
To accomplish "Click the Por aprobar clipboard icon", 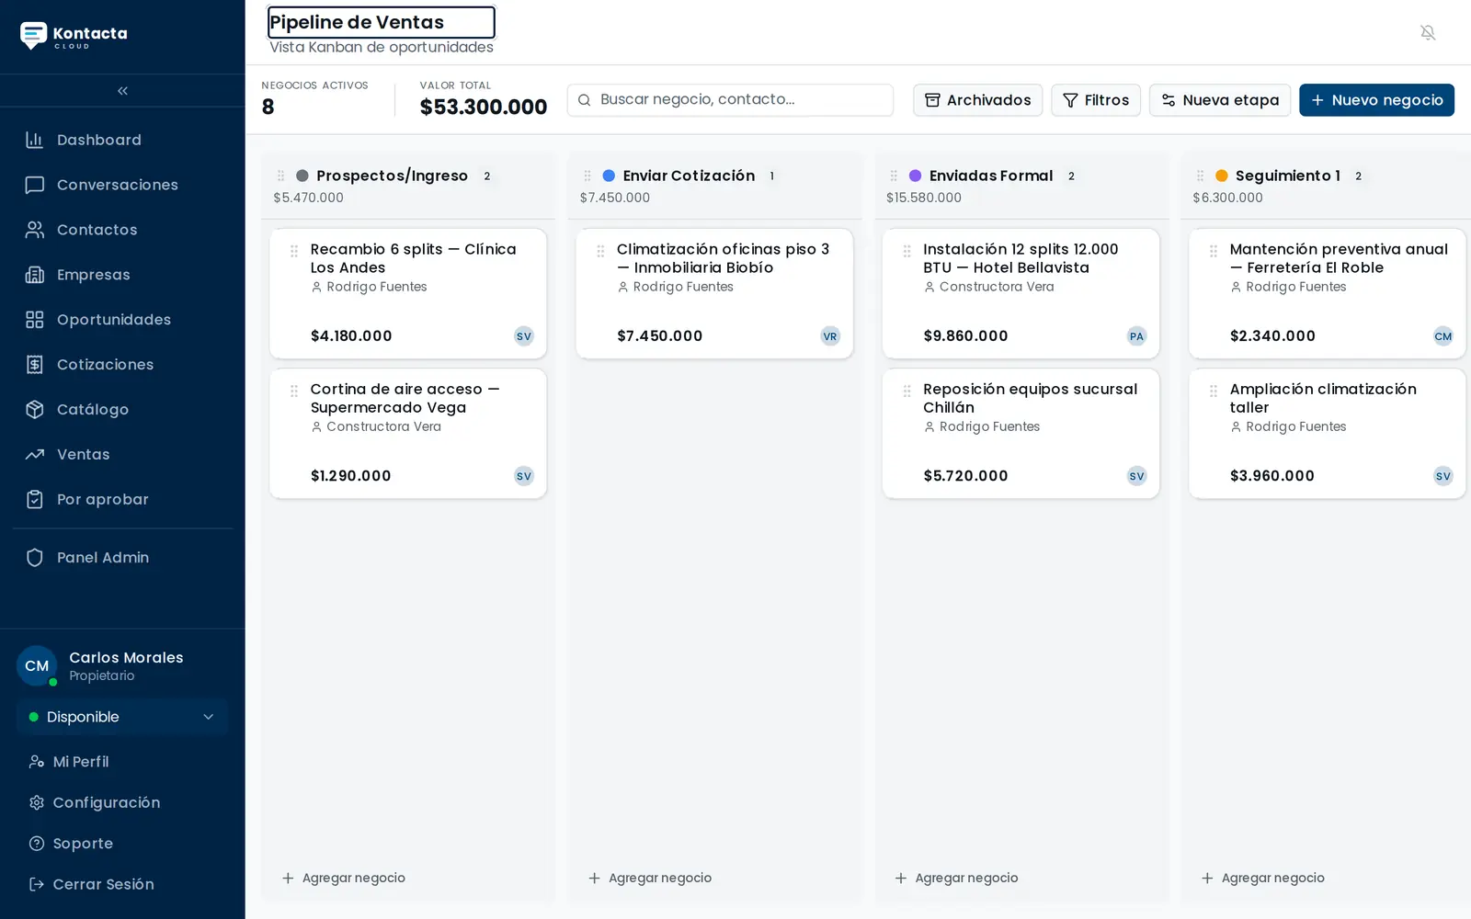I will point(35,500).
